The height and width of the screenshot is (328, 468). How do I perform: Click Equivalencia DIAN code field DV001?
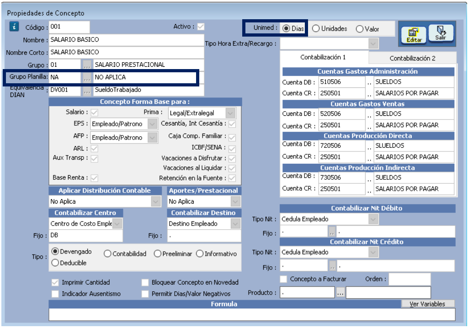point(65,90)
